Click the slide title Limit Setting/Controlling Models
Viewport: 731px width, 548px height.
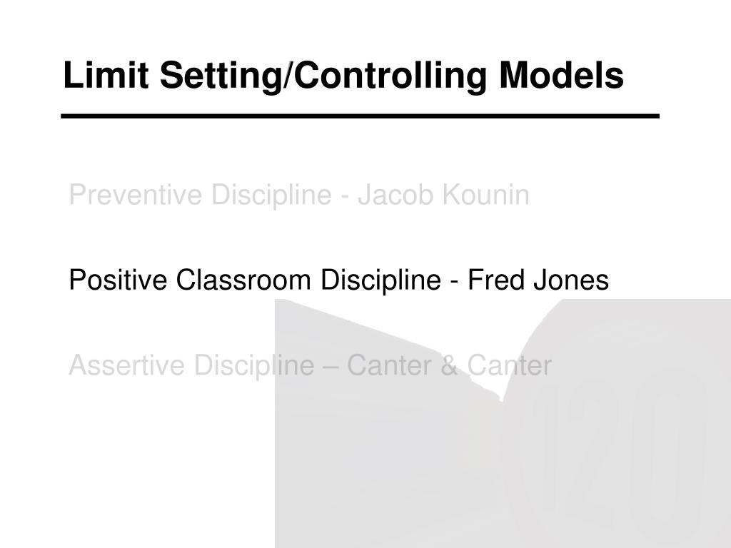pos(343,76)
